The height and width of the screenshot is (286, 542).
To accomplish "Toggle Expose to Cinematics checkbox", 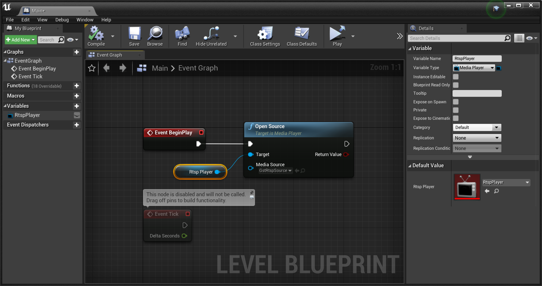I will tap(456, 118).
